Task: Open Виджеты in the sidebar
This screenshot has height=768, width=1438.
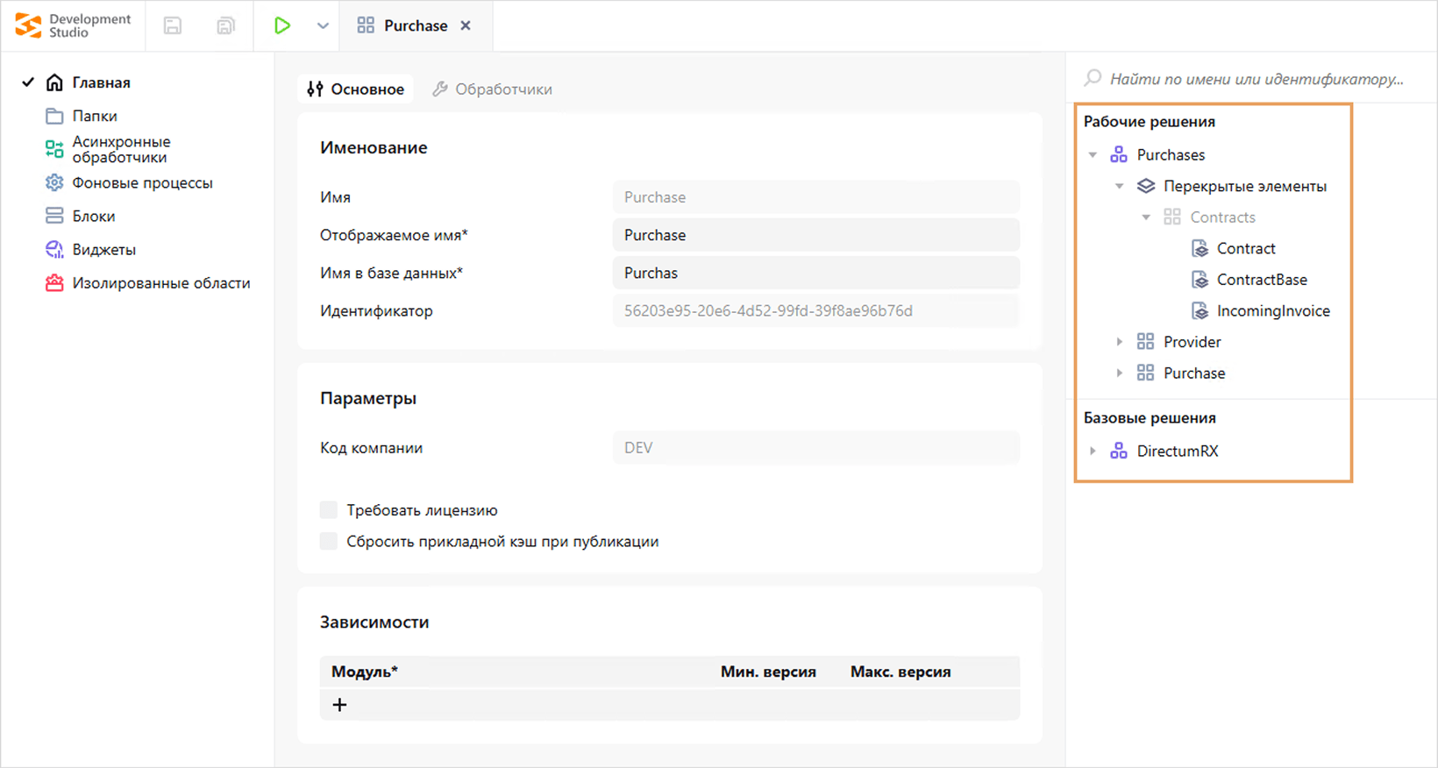Action: click(103, 250)
